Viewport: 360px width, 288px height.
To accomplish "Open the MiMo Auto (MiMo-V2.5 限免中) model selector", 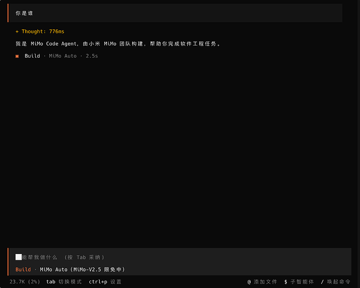I will click(82, 270).
